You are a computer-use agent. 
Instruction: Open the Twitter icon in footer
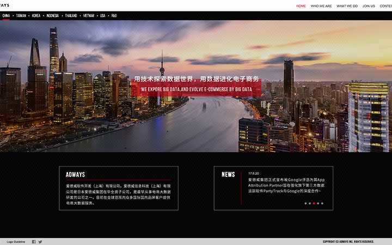(x=40, y=242)
